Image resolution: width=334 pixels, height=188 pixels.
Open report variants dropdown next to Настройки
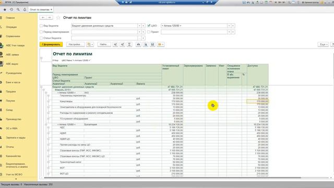(90, 44)
